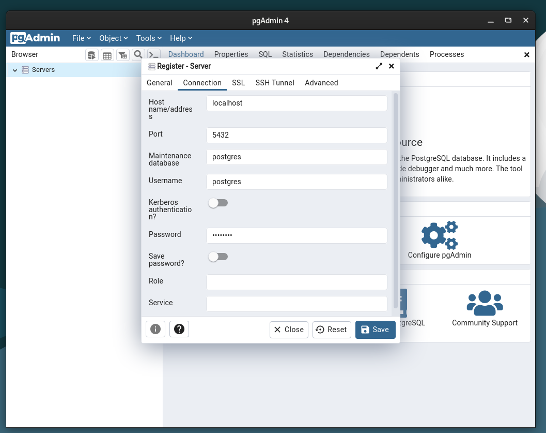546x433 pixels.
Task: Open the File menu
Action: click(82, 38)
